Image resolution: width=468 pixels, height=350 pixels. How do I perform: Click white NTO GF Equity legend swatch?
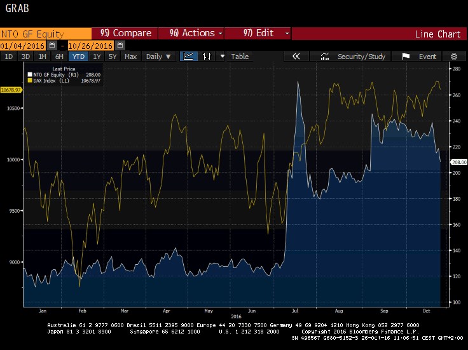[x=30, y=74]
